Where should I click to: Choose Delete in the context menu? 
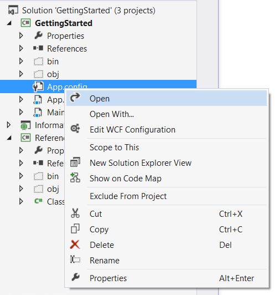tap(167, 245)
